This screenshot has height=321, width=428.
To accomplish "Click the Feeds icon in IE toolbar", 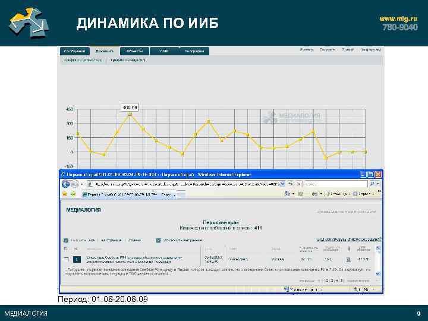I will point(301,194).
